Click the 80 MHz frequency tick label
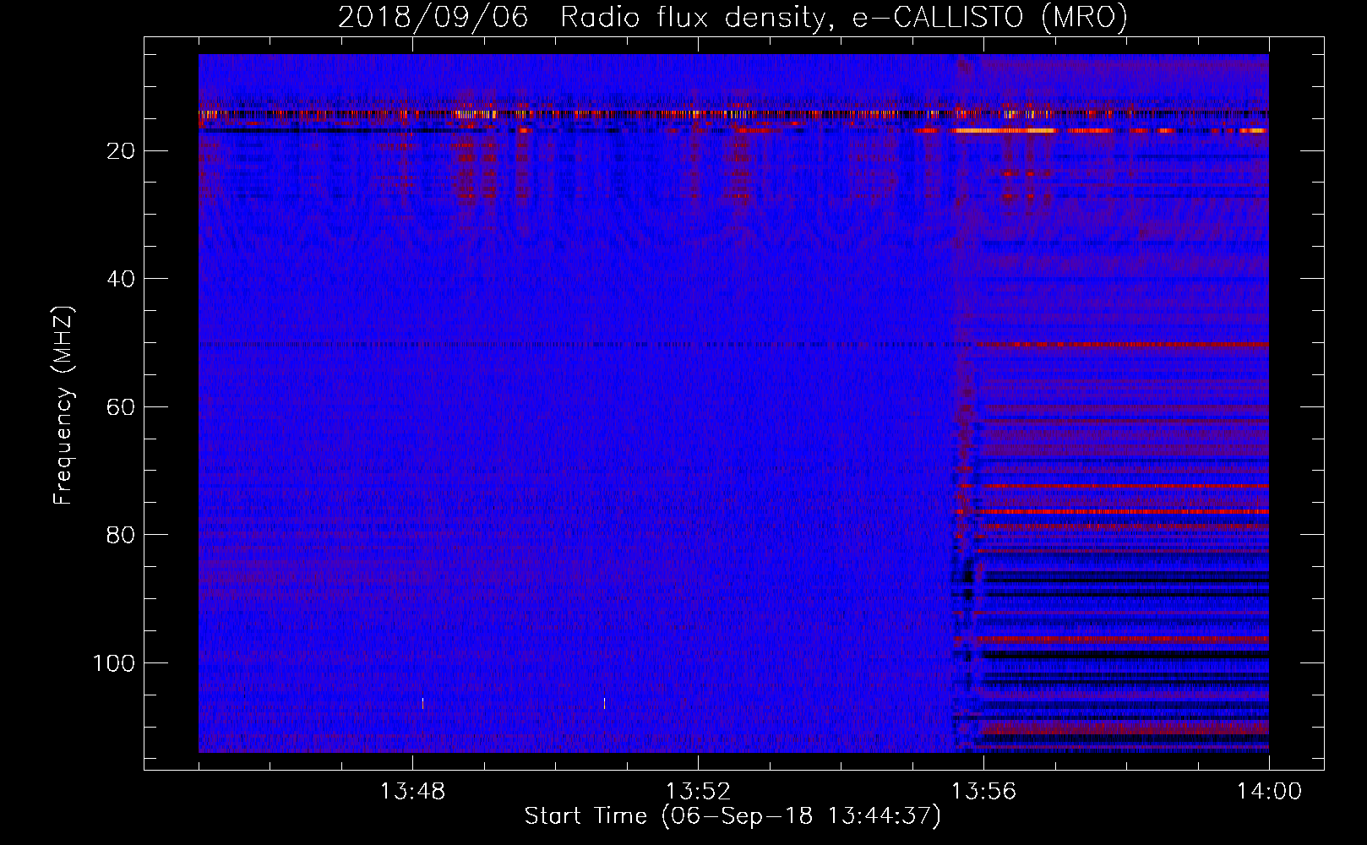The image size is (1367, 845). click(x=121, y=535)
